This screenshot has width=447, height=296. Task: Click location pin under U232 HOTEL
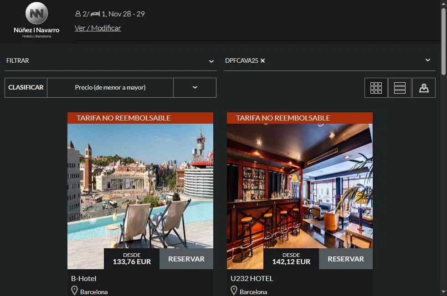pos(234,291)
